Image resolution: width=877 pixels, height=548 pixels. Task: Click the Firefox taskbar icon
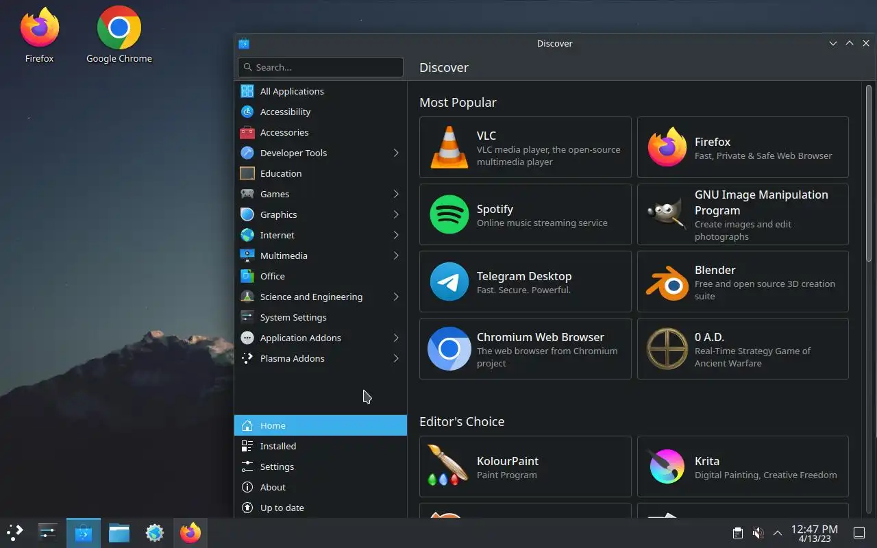point(190,532)
